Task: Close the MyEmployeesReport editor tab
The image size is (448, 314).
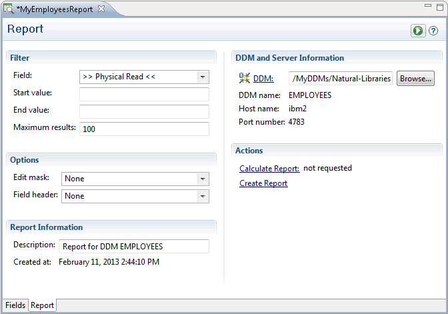Action: pyautogui.click(x=101, y=9)
